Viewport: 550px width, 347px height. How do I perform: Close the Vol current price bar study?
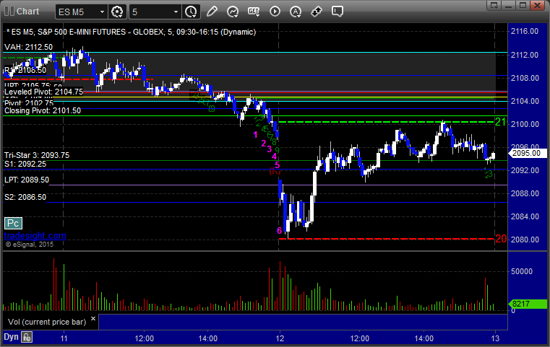point(93,318)
